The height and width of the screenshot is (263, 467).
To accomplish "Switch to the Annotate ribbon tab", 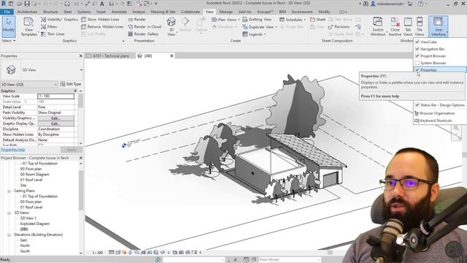I will (x=119, y=12).
